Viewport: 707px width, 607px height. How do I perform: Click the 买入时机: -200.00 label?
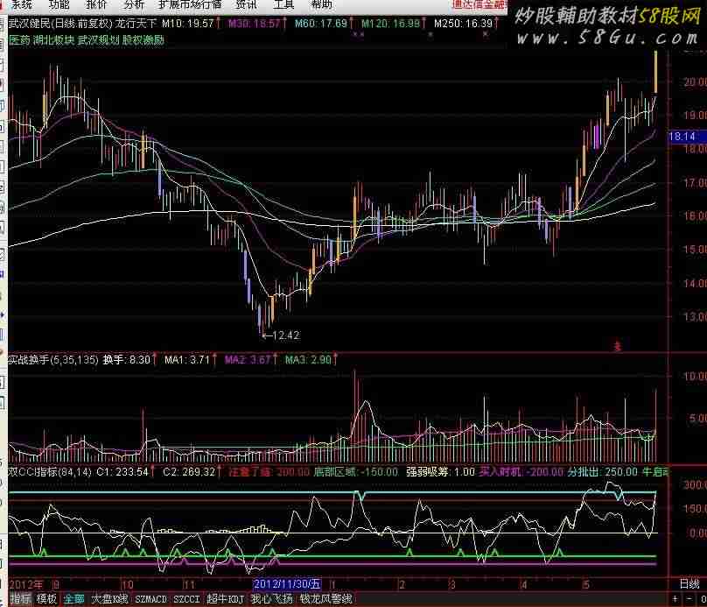tap(521, 472)
